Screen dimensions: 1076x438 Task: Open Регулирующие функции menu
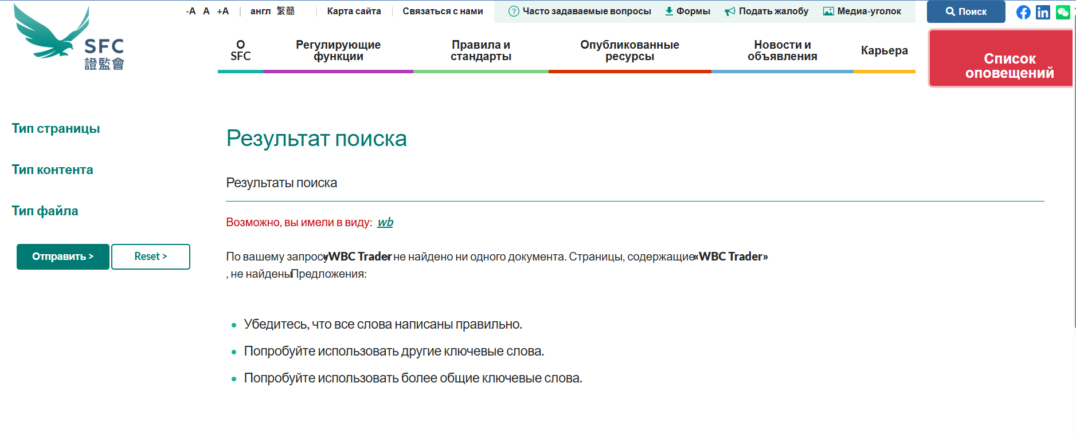tap(338, 50)
